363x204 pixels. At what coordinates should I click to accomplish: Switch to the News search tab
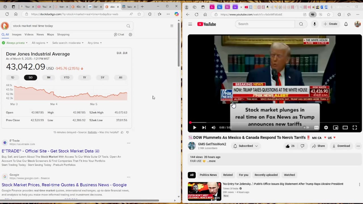point(40,35)
